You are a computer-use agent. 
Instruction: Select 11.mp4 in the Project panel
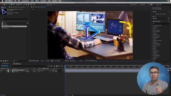coord(5,23)
